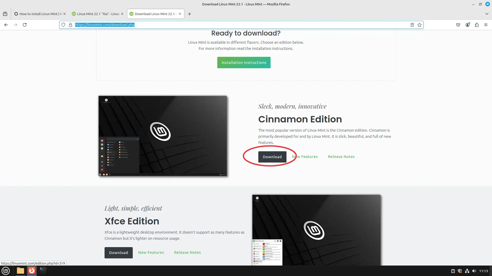492x276 pixels.
Task: Open sound volume tray icon
Action: (x=474, y=271)
